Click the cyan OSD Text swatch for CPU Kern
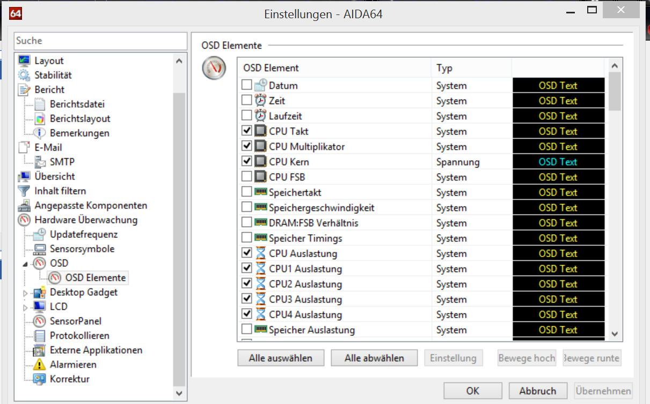The image size is (650, 404). coord(558,162)
